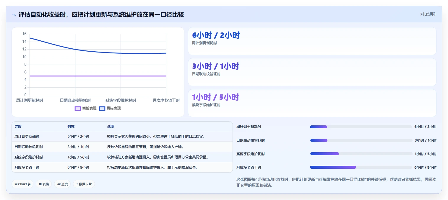Click the 进度 chip

pos(62,184)
